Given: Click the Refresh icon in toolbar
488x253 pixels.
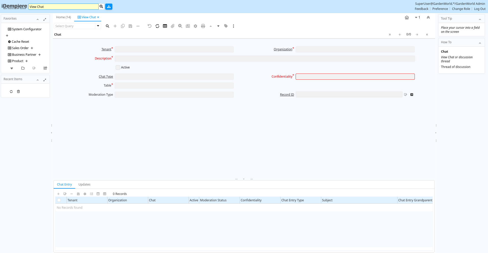Looking at the screenshot, I should click(157, 26).
